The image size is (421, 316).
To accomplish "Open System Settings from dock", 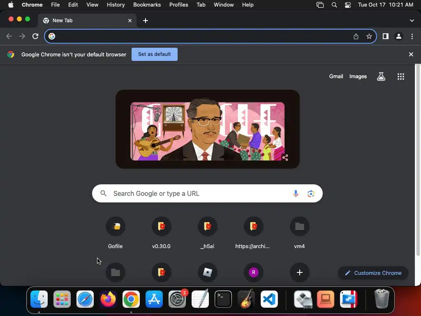I will (177, 299).
